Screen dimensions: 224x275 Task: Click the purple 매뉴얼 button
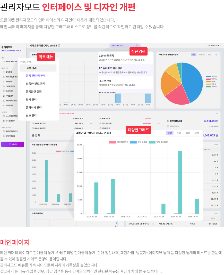click(13, 144)
